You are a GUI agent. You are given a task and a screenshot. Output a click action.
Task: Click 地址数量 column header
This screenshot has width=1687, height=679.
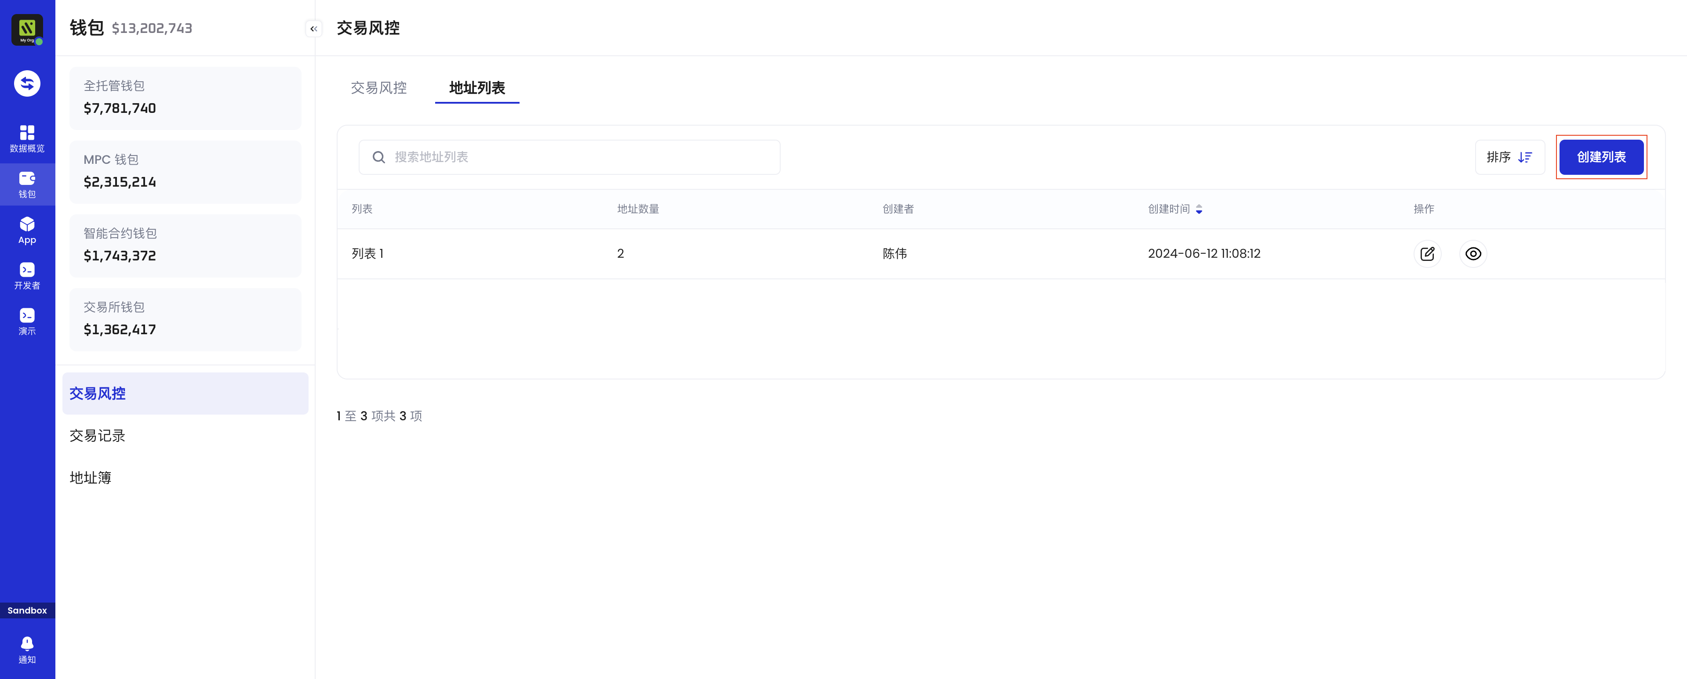tap(638, 209)
